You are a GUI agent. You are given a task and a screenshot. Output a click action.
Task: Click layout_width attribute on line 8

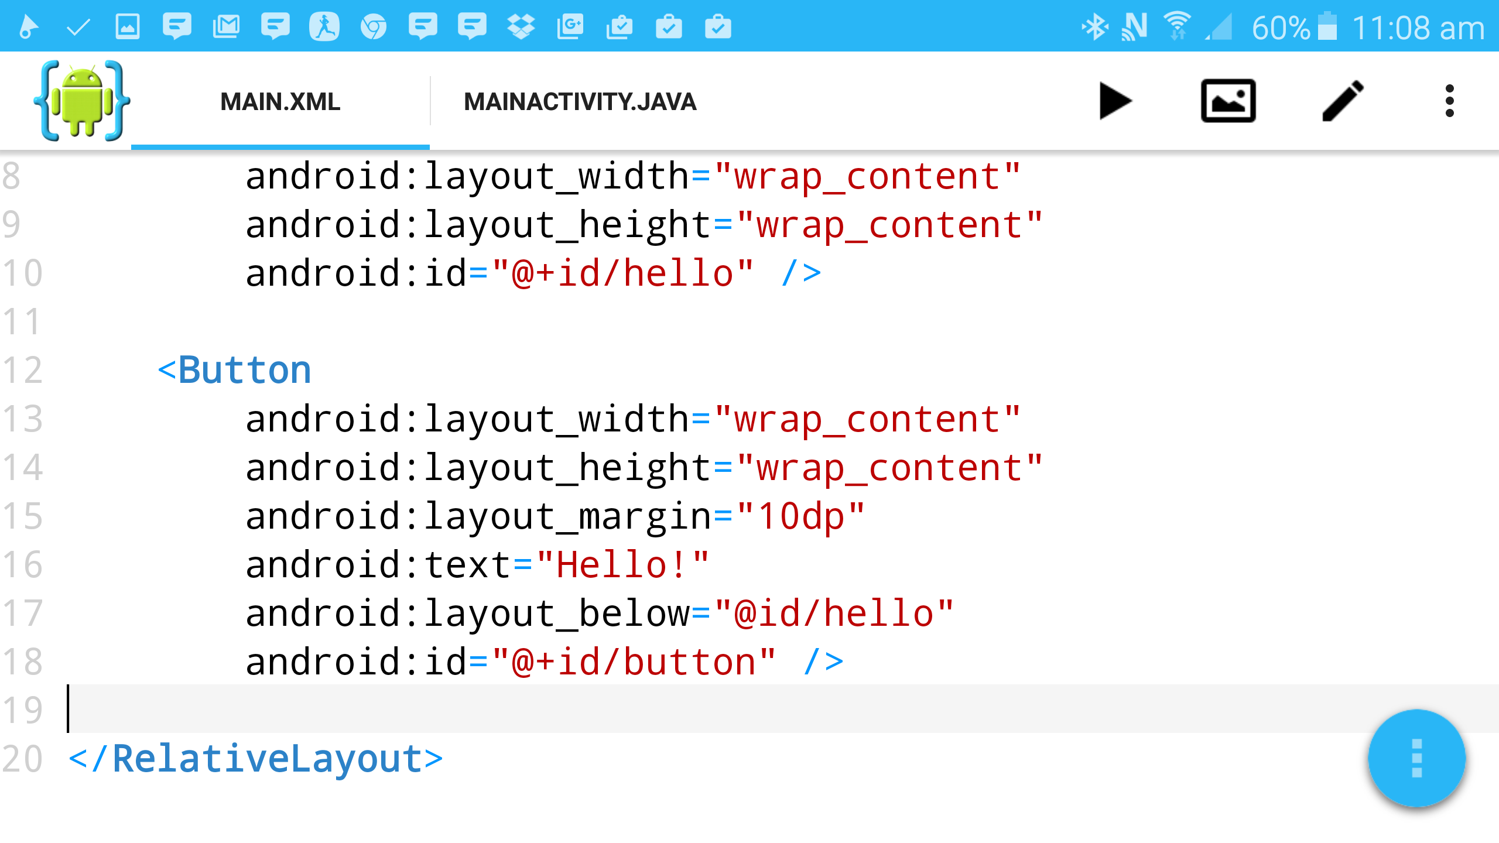467,176
